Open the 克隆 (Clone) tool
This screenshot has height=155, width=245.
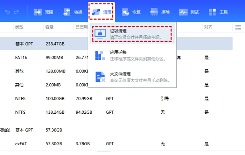44,12
